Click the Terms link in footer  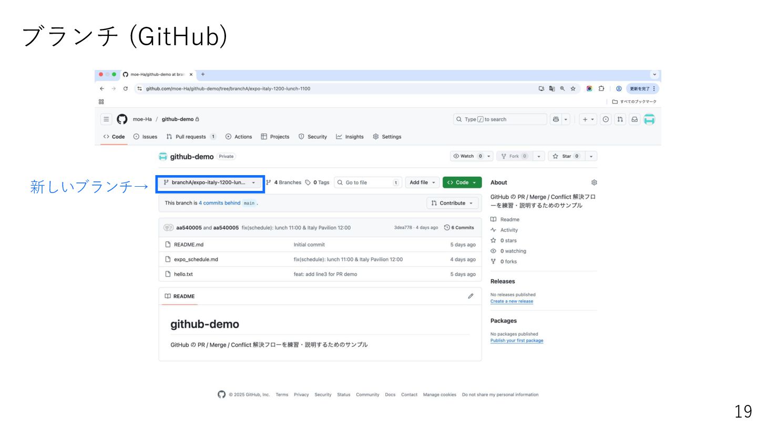tap(282, 394)
